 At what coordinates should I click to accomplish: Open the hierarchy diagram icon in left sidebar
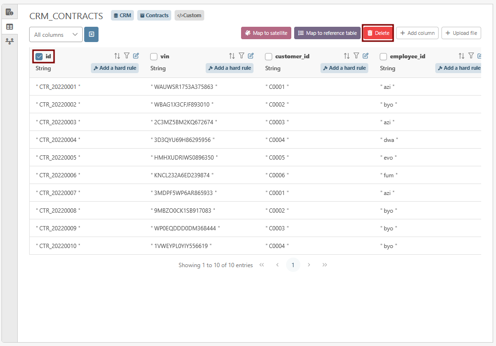[9, 42]
